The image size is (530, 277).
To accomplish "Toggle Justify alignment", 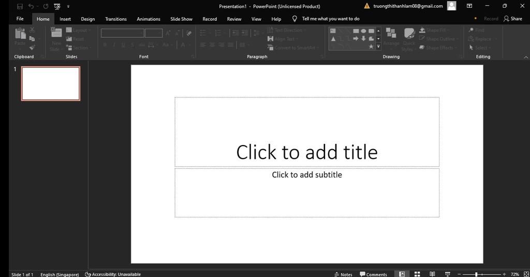I will click(230, 45).
